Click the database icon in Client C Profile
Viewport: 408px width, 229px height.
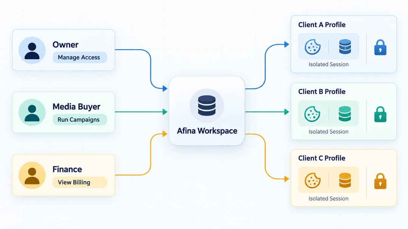click(x=345, y=180)
